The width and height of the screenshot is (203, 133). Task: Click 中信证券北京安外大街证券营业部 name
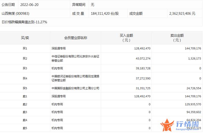coord(75,58)
